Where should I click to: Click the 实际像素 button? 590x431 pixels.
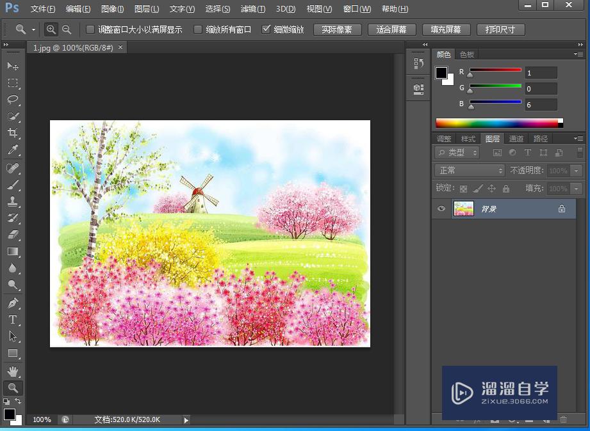[x=337, y=30]
